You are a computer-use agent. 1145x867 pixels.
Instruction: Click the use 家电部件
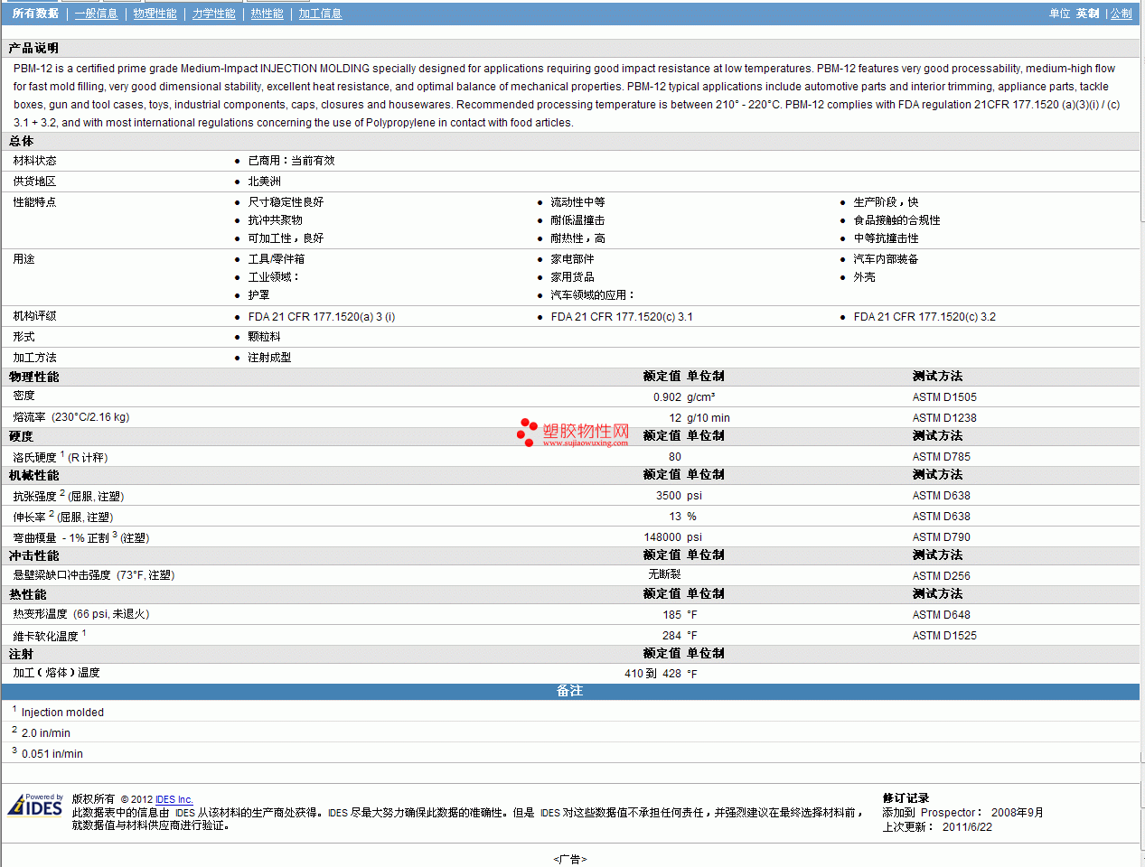572,259
